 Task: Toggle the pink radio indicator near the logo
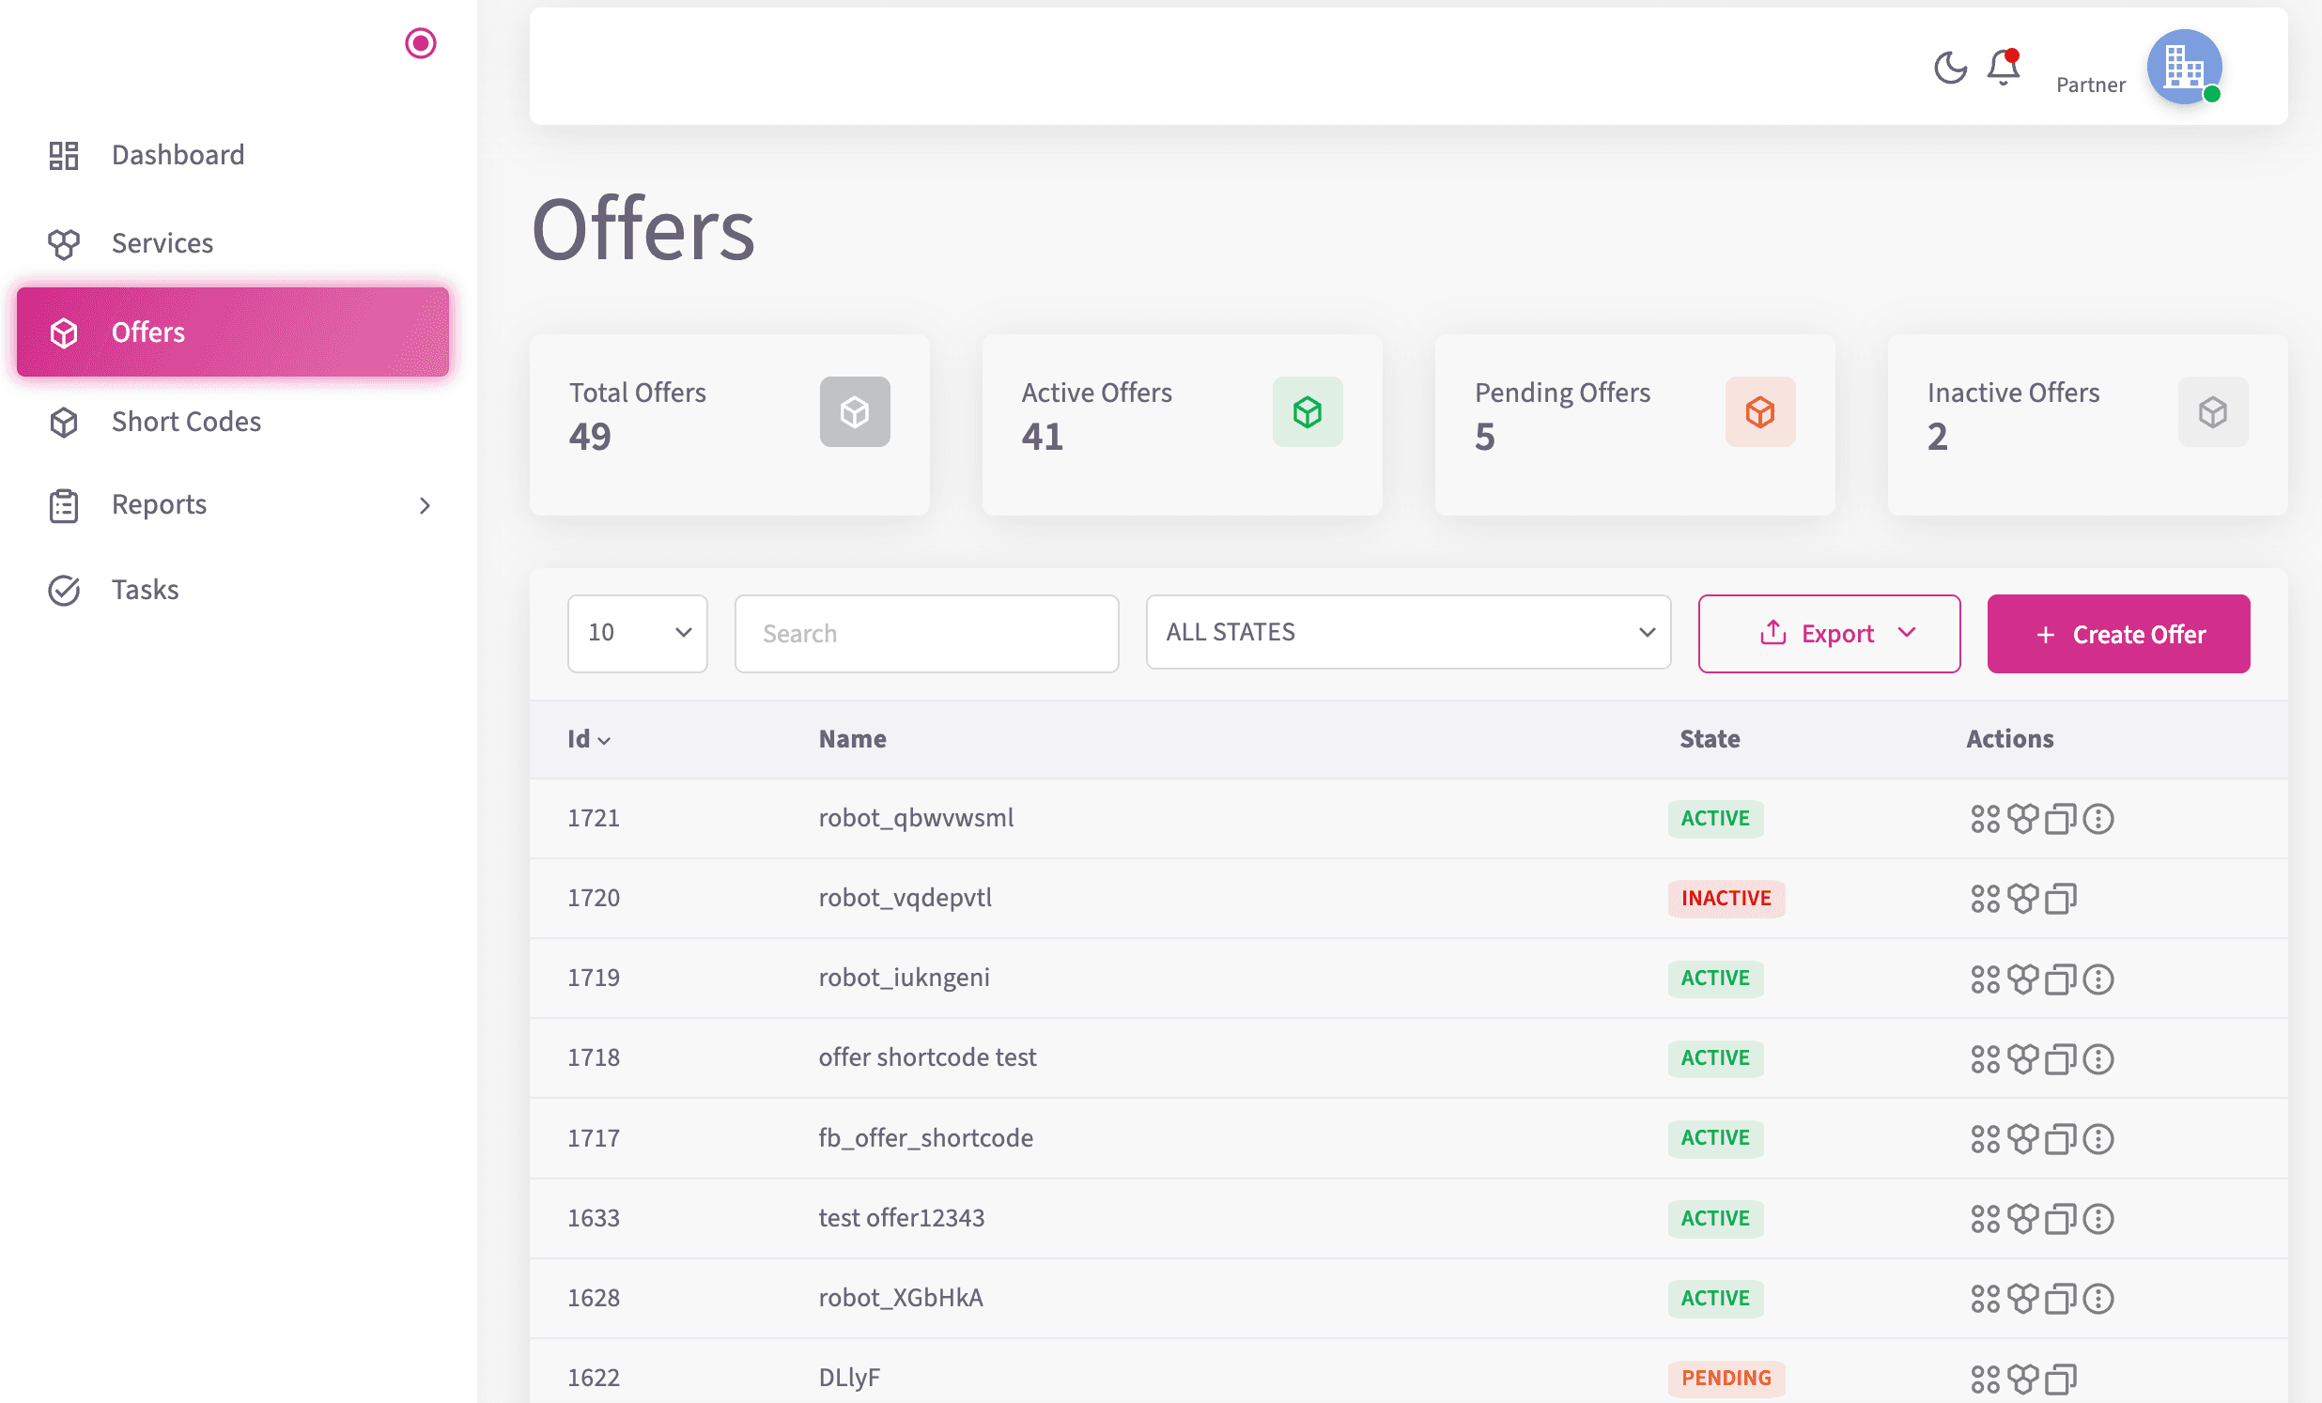(421, 43)
